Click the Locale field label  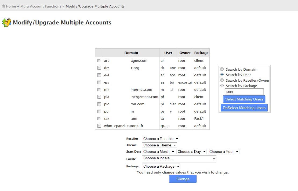pyautogui.click(x=131, y=159)
